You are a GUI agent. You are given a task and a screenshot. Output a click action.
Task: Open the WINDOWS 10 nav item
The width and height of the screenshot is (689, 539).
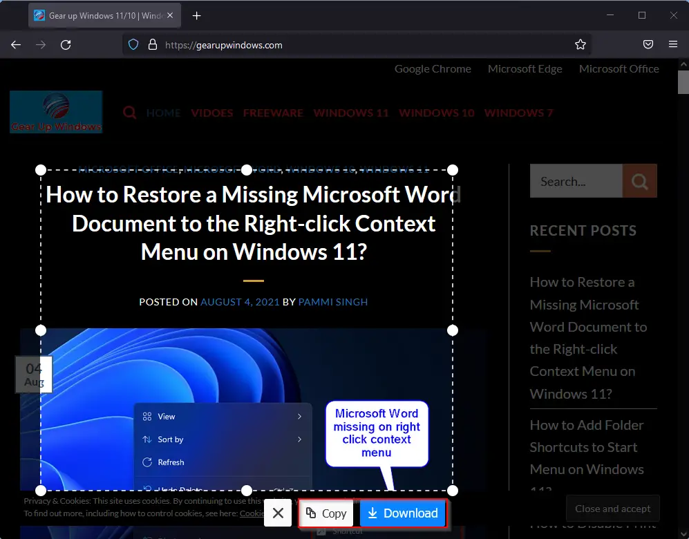tap(436, 113)
